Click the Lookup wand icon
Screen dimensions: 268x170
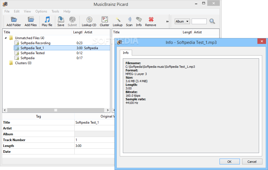pyautogui.click(x=118, y=19)
